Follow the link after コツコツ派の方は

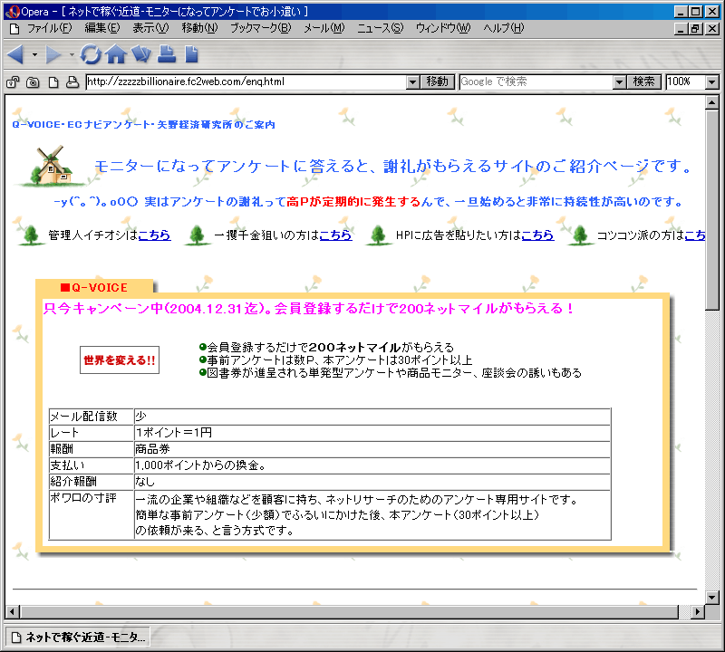point(695,235)
